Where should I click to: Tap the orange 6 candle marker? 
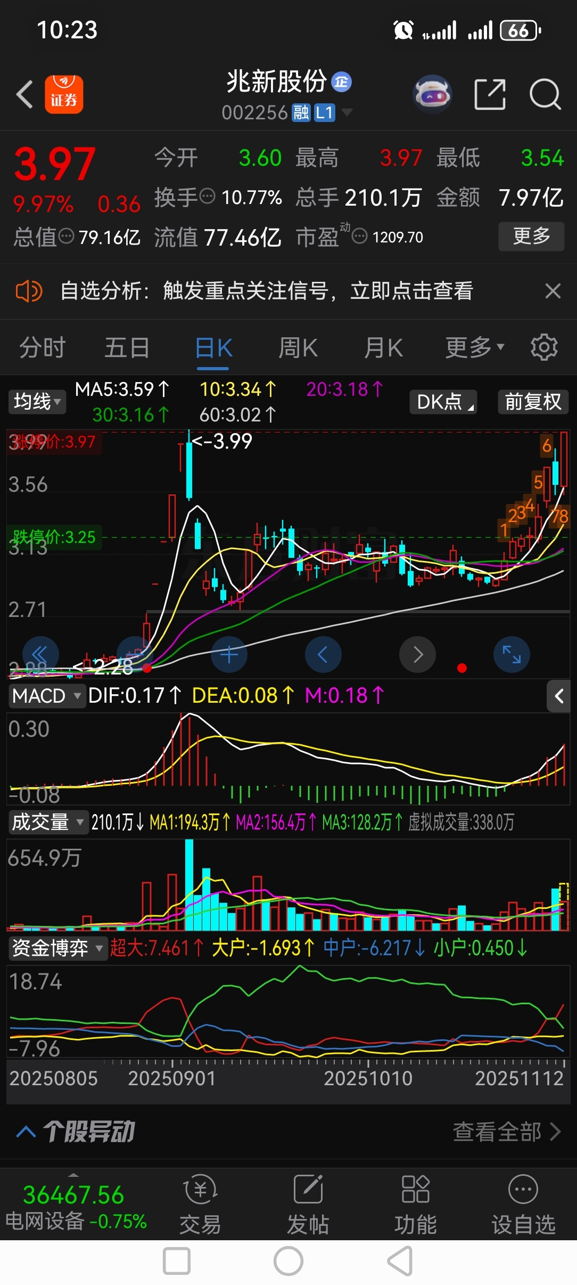click(x=547, y=445)
